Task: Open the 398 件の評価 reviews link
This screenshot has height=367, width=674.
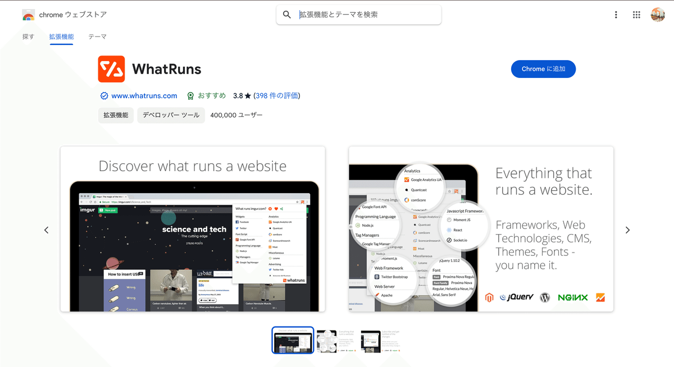Action: click(x=277, y=96)
